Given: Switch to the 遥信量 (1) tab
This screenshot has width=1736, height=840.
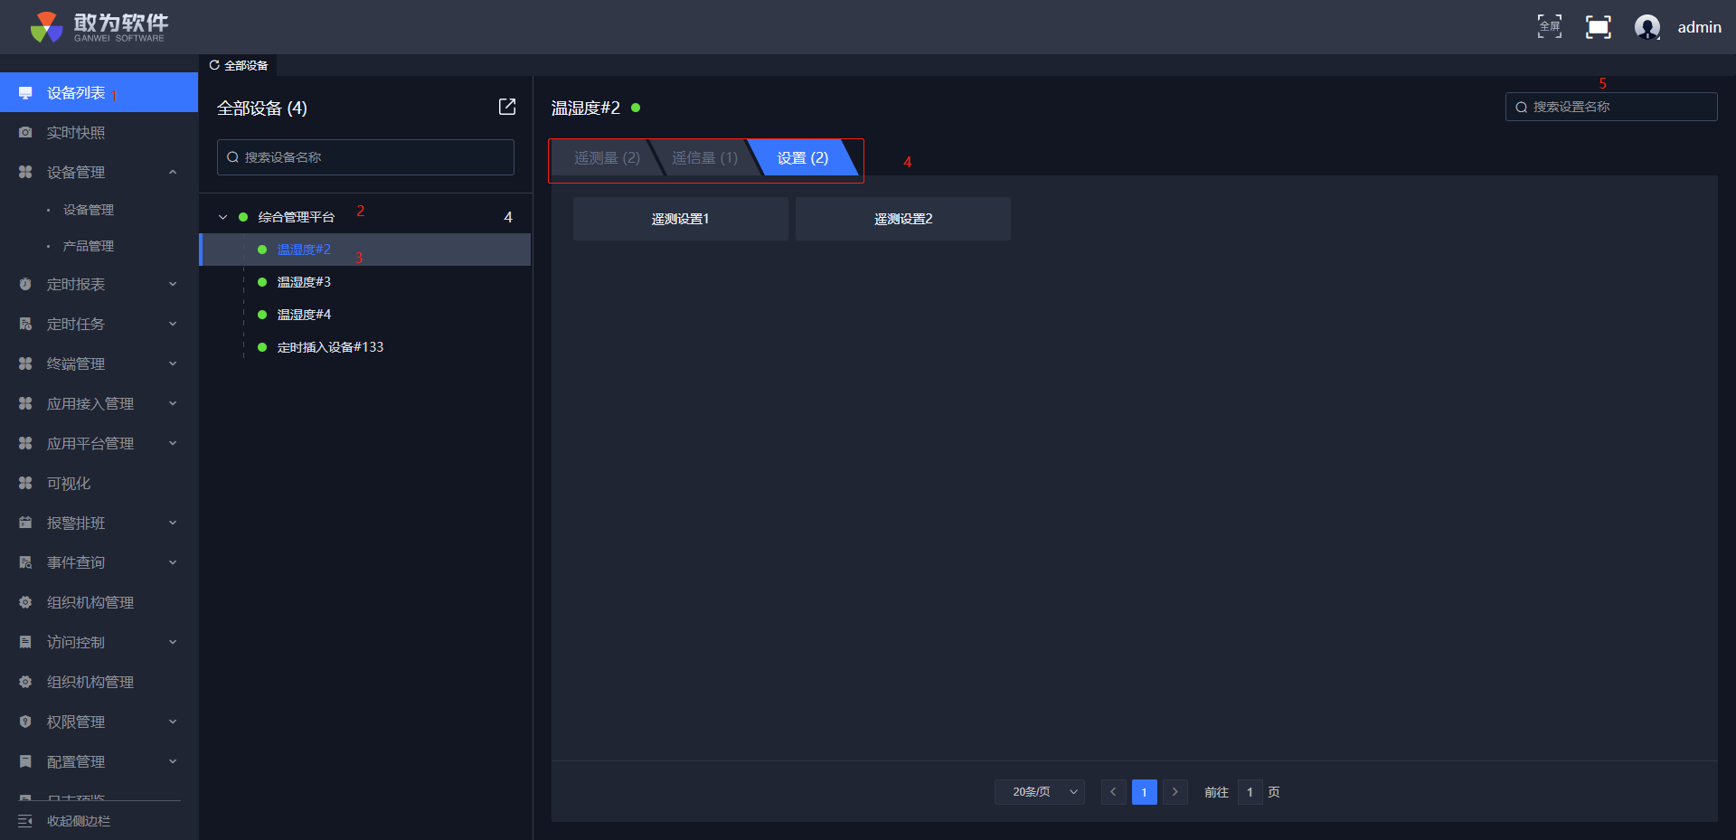Looking at the screenshot, I should [x=704, y=158].
